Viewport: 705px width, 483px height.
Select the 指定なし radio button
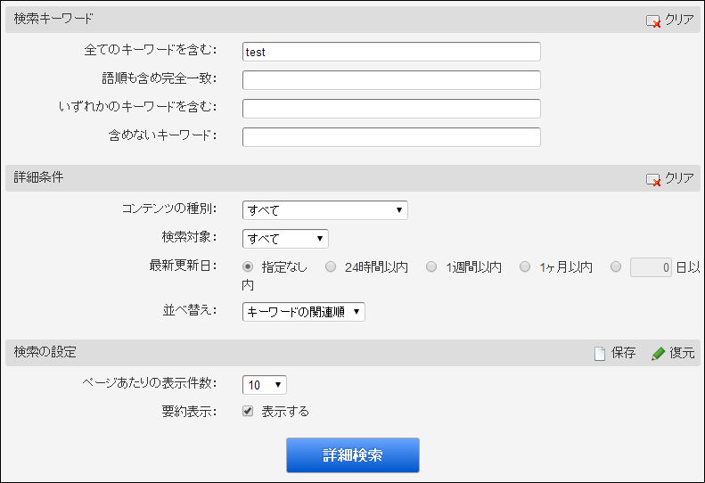[248, 266]
